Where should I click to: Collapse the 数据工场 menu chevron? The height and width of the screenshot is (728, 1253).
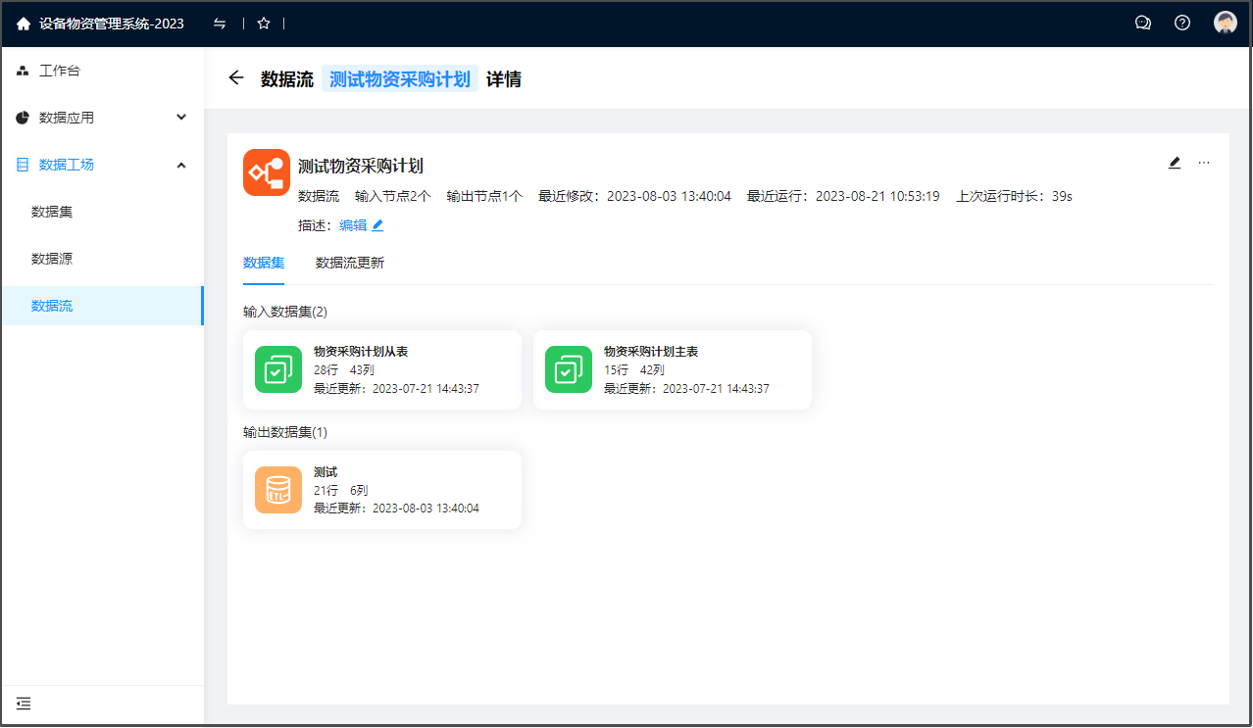coord(181,165)
